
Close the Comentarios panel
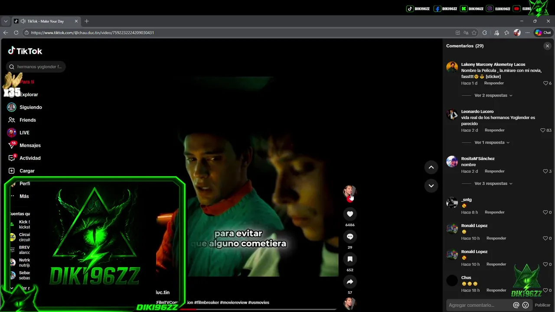coord(547,46)
